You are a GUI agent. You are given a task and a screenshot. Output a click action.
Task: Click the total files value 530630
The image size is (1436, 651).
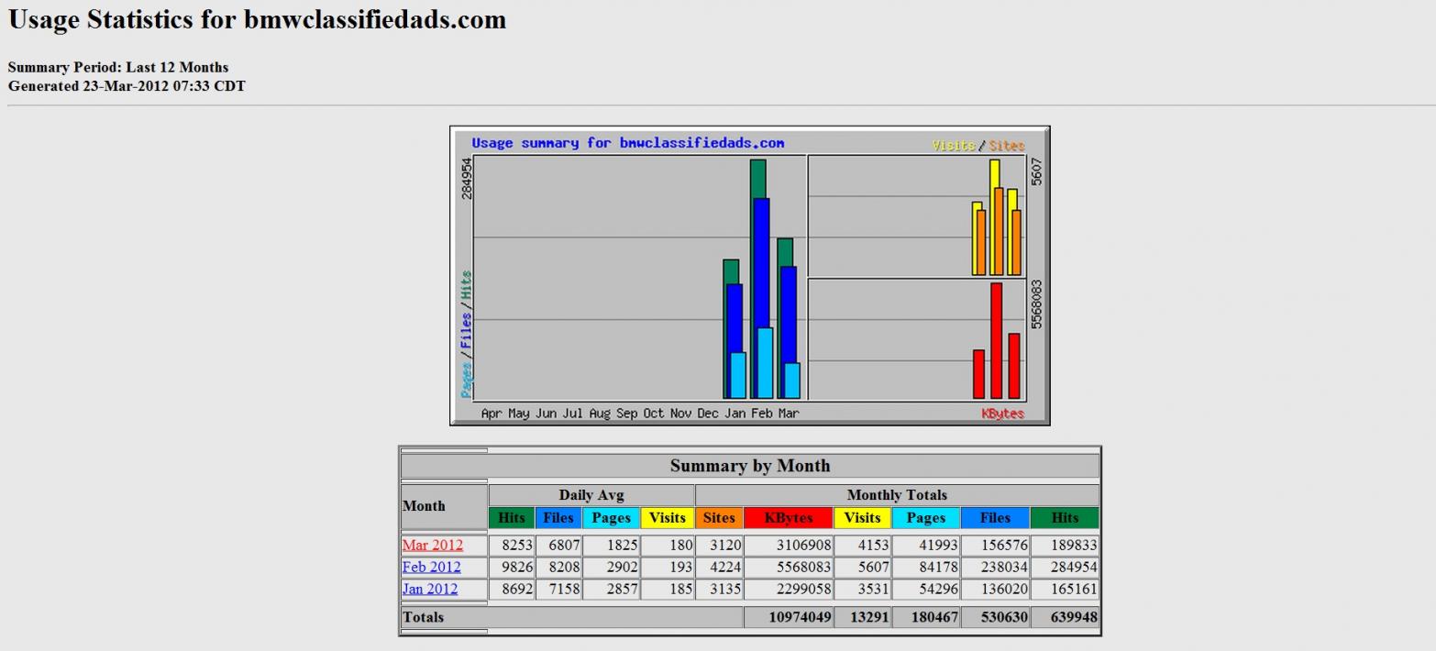point(1003,617)
